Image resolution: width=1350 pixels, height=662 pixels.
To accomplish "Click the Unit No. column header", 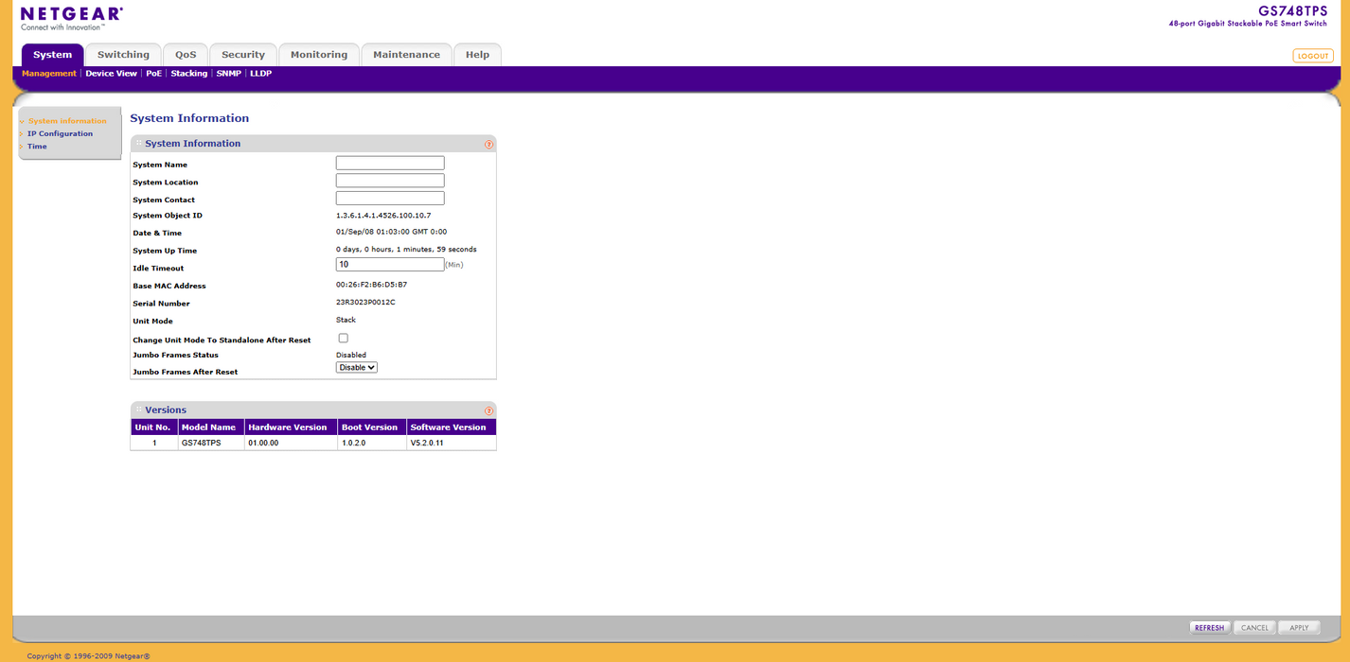I will pyautogui.click(x=153, y=427).
